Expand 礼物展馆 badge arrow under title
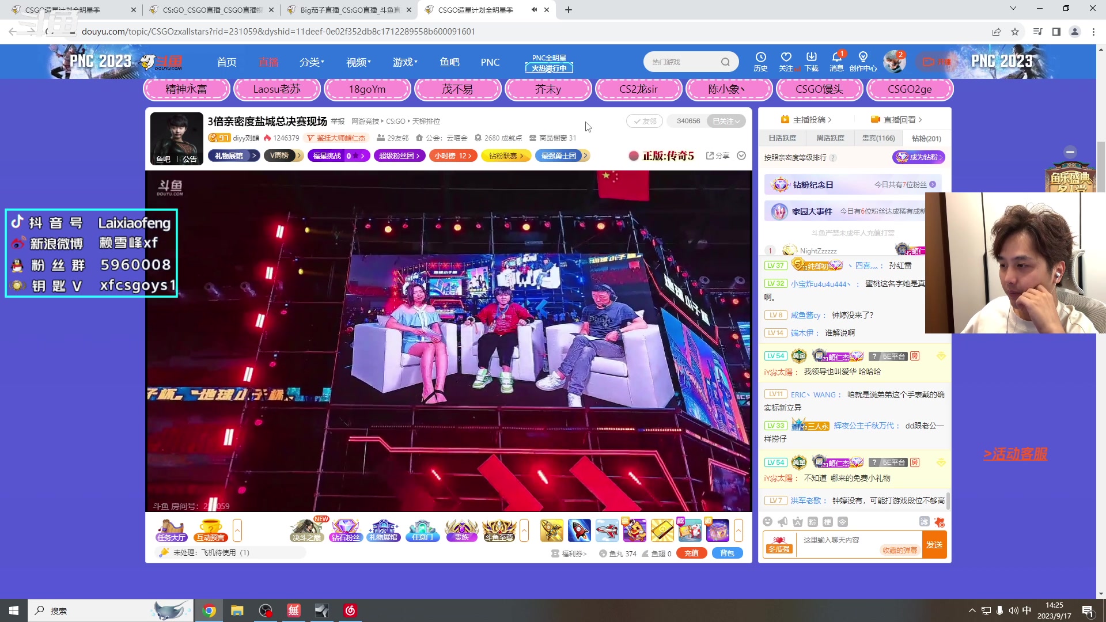 click(x=253, y=155)
